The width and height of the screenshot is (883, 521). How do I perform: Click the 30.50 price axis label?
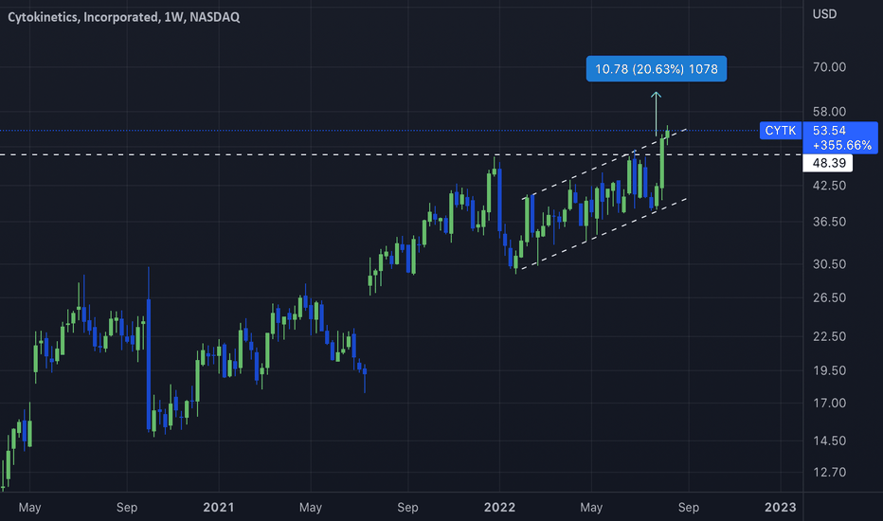829,263
